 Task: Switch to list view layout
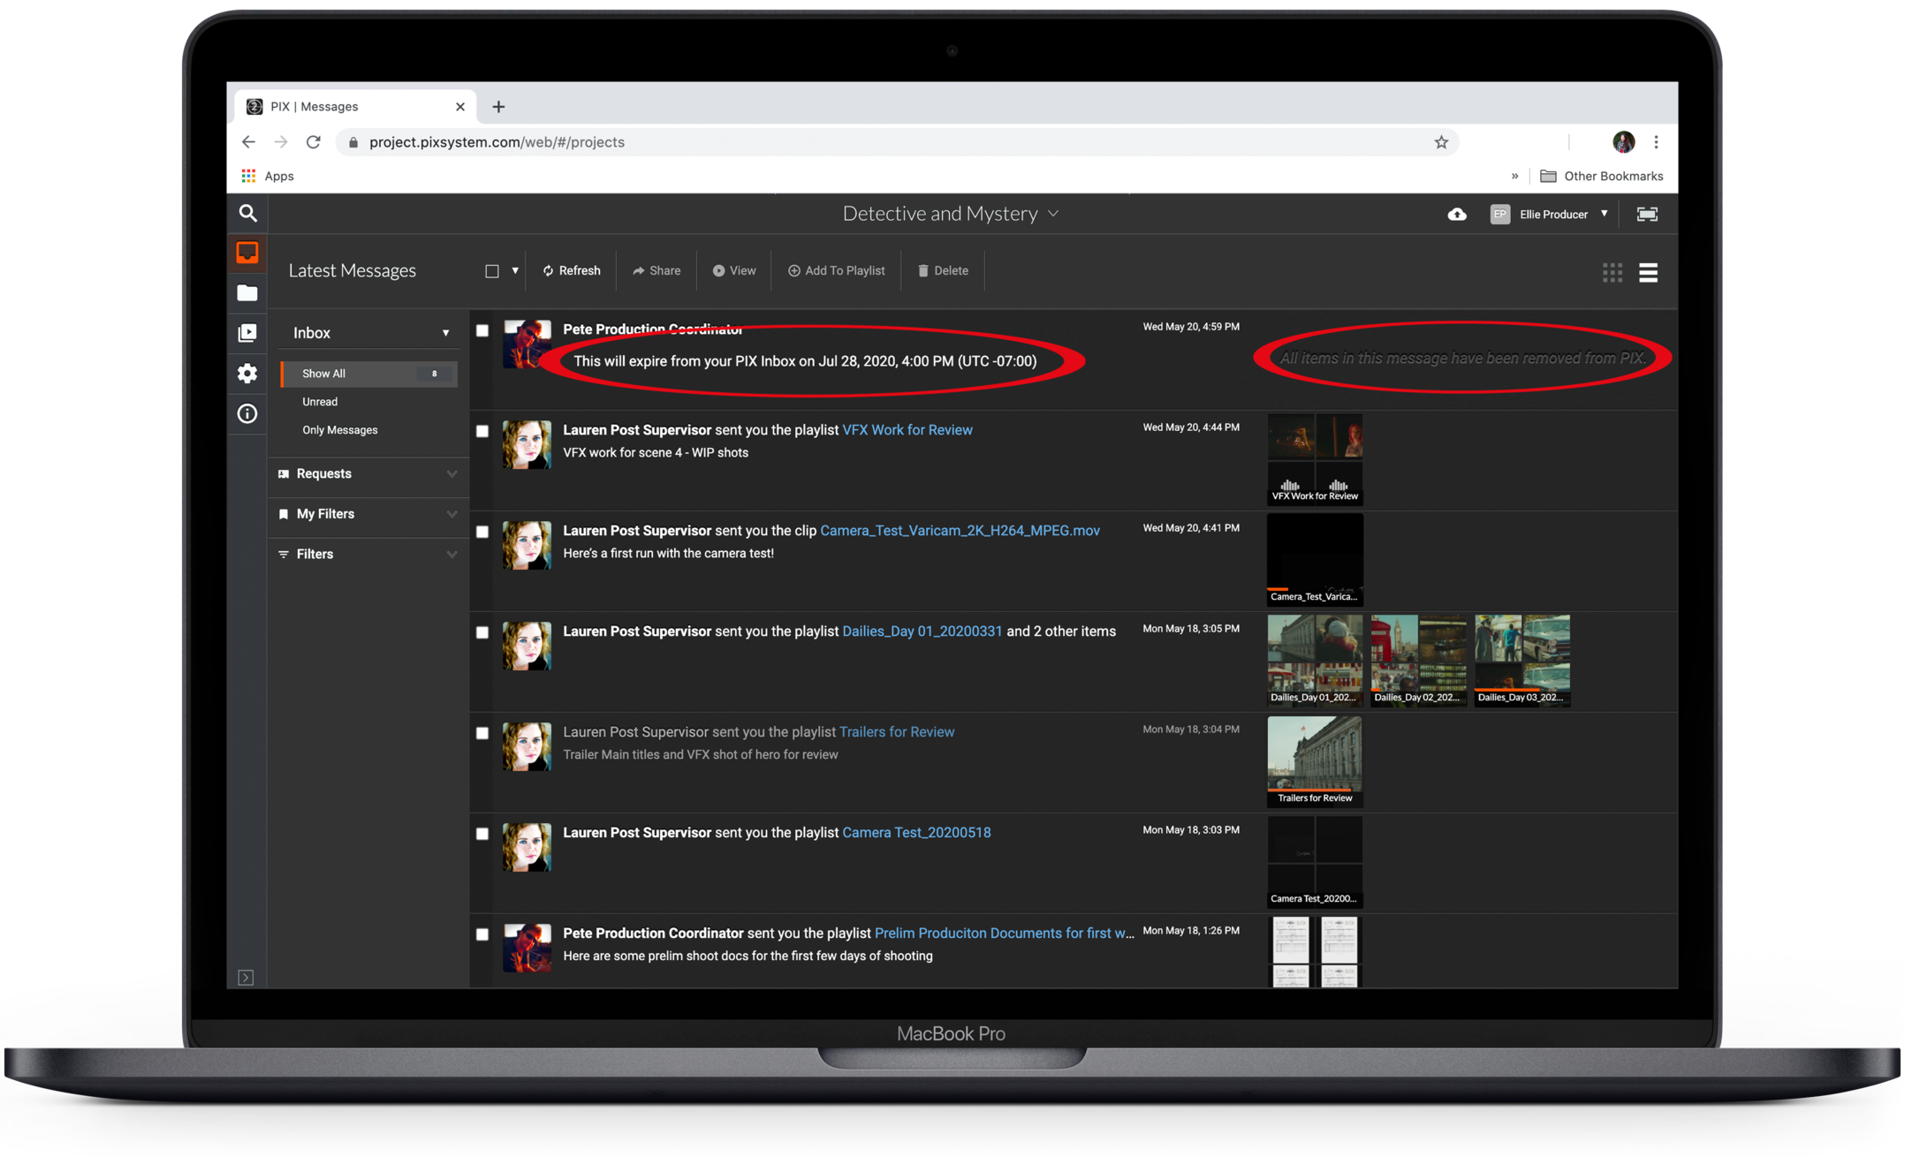[1648, 272]
